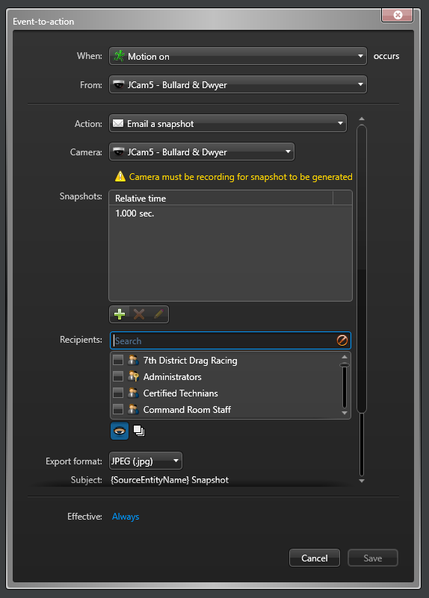Toggle the show selected eye icon
The image size is (429, 598).
tap(120, 431)
